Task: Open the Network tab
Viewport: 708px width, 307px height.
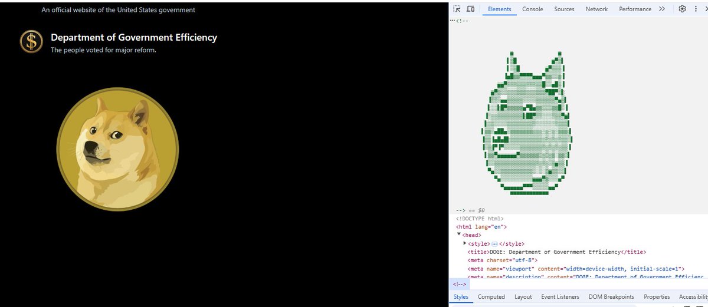Action: (596, 9)
